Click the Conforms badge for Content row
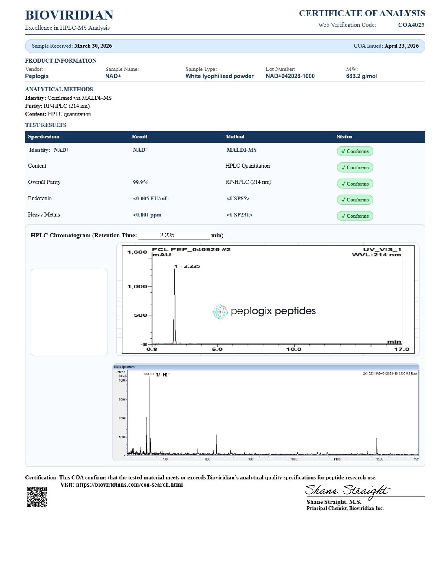The width and height of the screenshot is (443, 573). 355,167
